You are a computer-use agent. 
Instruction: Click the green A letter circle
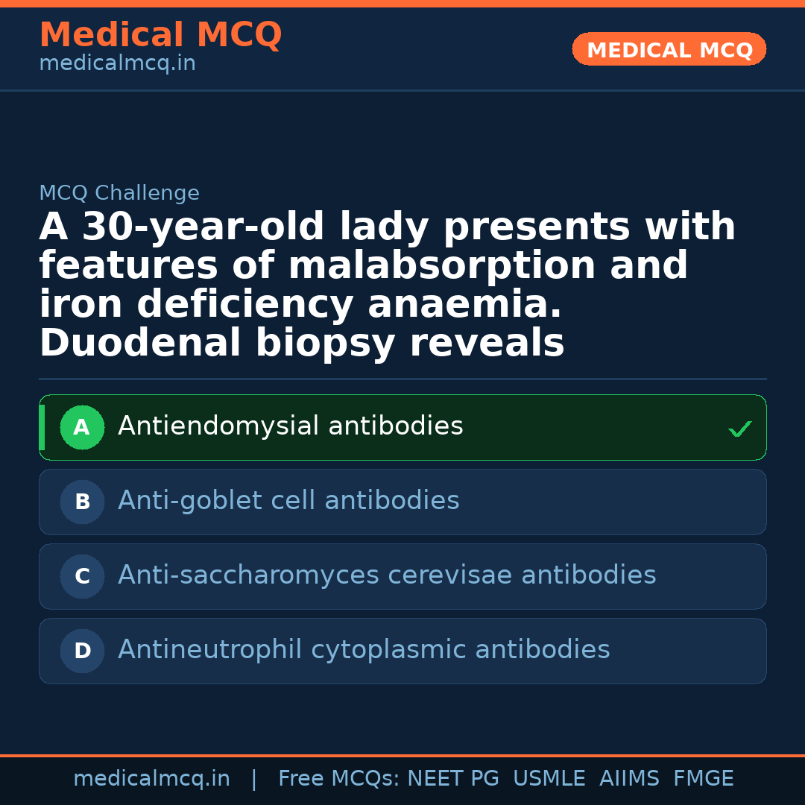82,428
